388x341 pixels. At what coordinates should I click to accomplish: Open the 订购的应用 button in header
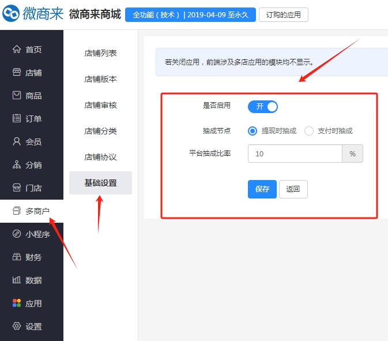click(283, 14)
